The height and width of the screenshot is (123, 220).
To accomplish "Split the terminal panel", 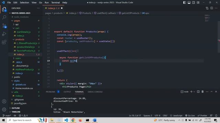I will (198, 92).
